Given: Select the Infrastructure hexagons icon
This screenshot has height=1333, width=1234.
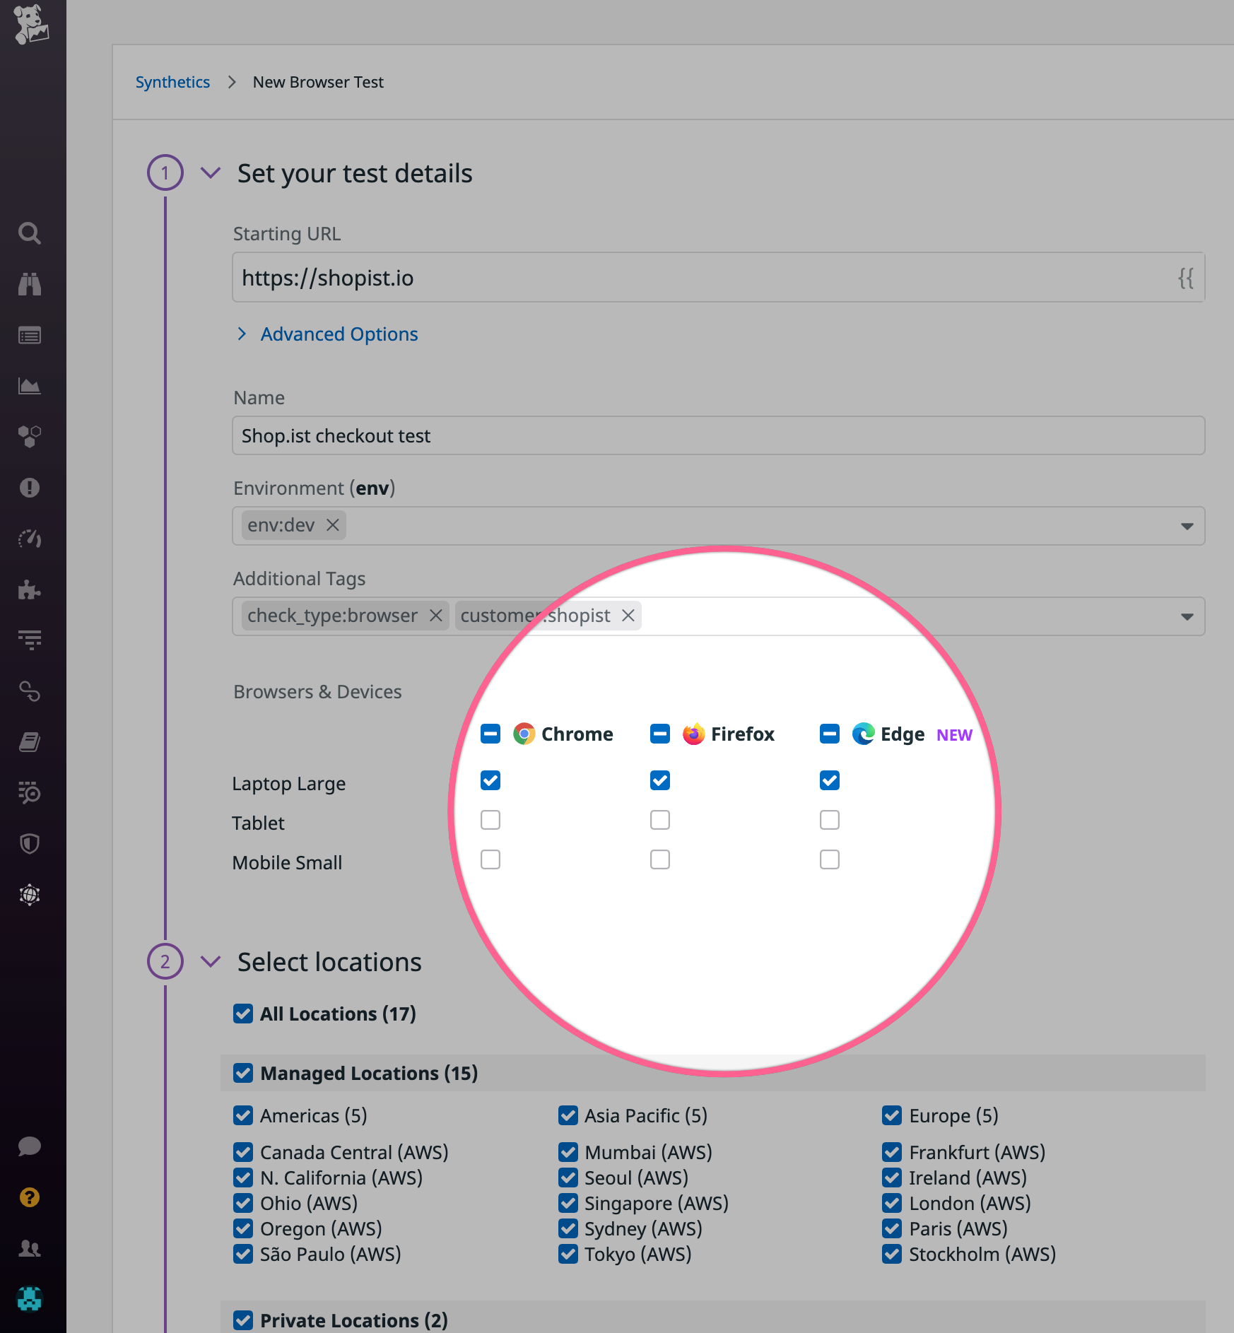Looking at the screenshot, I should click(29, 437).
